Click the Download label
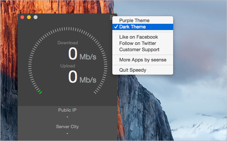The height and width of the screenshot is (141, 227). pyautogui.click(x=68, y=43)
